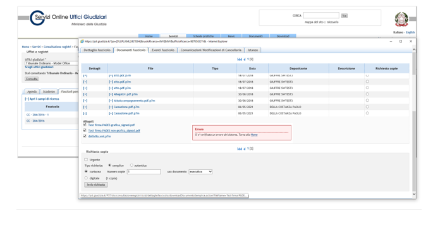Open the Dettaglio fascicolo tab
The image size is (433, 242).
[97, 50]
